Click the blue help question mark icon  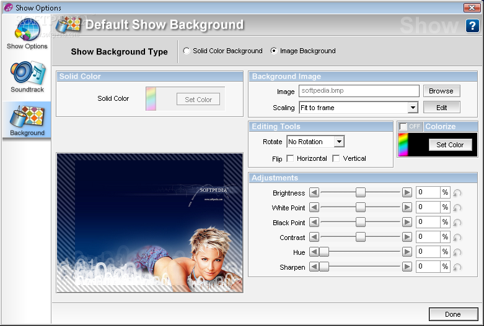(472, 25)
